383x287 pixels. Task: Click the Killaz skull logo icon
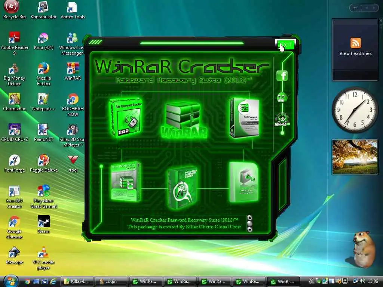coord(282,120)
